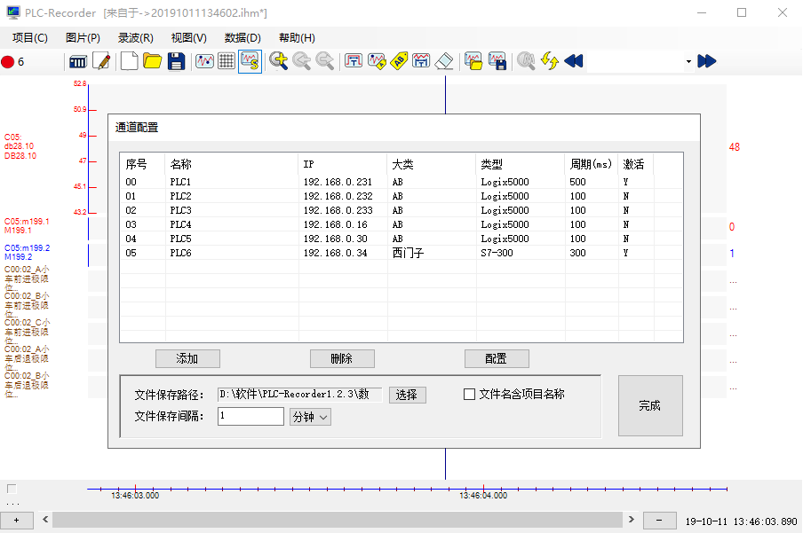The height and width of the screenshot is (533, 803).
Task: Open the 录波(R) menu
Action: [136, 38]
